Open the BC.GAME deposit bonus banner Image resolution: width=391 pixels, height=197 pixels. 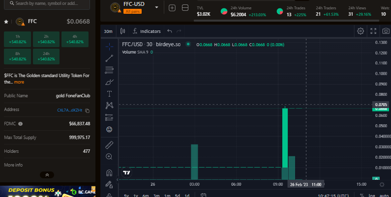pos(48,191)
